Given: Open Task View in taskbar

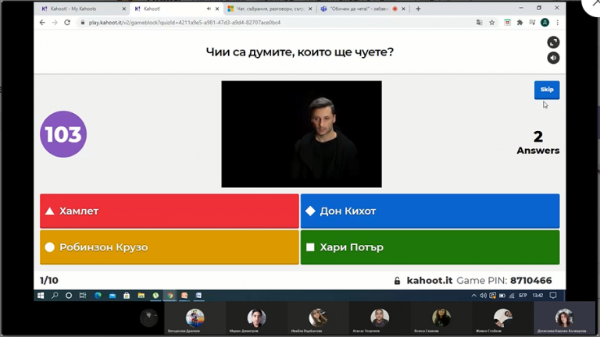Looking at the screenshot, I should click(x=83, y=296).
